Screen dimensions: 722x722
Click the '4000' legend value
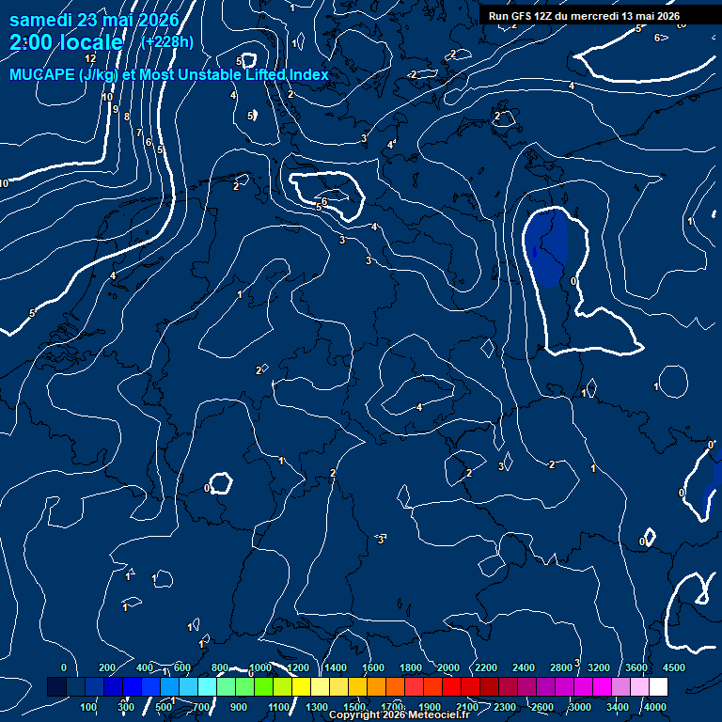click(654, 707)
